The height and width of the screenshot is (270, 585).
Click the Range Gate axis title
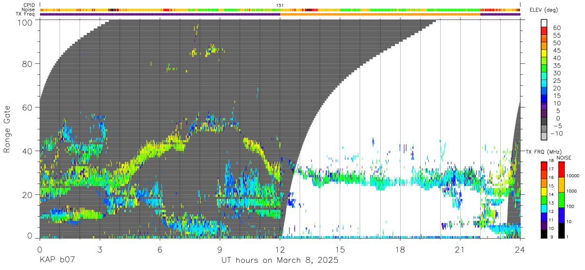(7, 129)
